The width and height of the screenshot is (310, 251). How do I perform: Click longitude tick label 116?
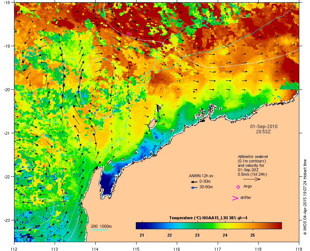pos(177,249)
